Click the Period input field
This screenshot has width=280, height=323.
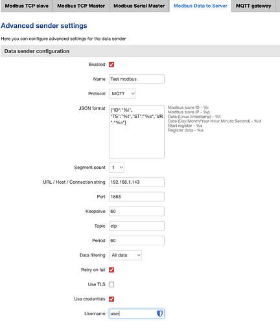[137, 241]
